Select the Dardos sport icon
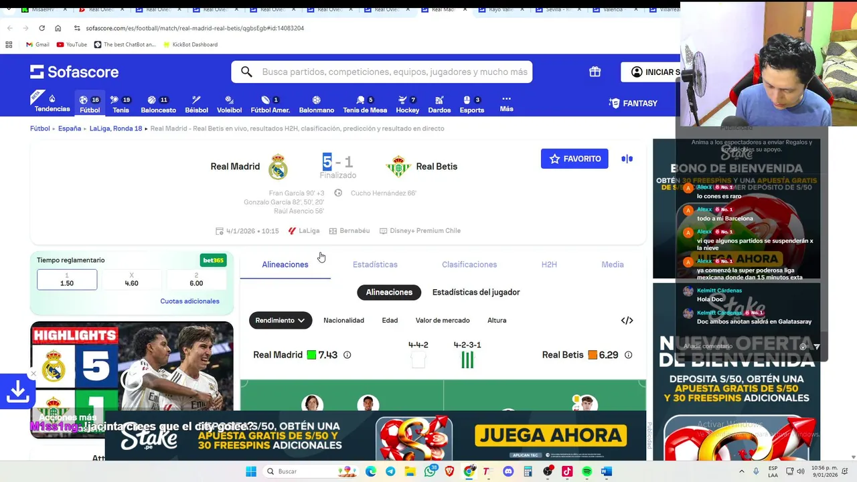This screenshot has height=482, width=857. [439, 104]
